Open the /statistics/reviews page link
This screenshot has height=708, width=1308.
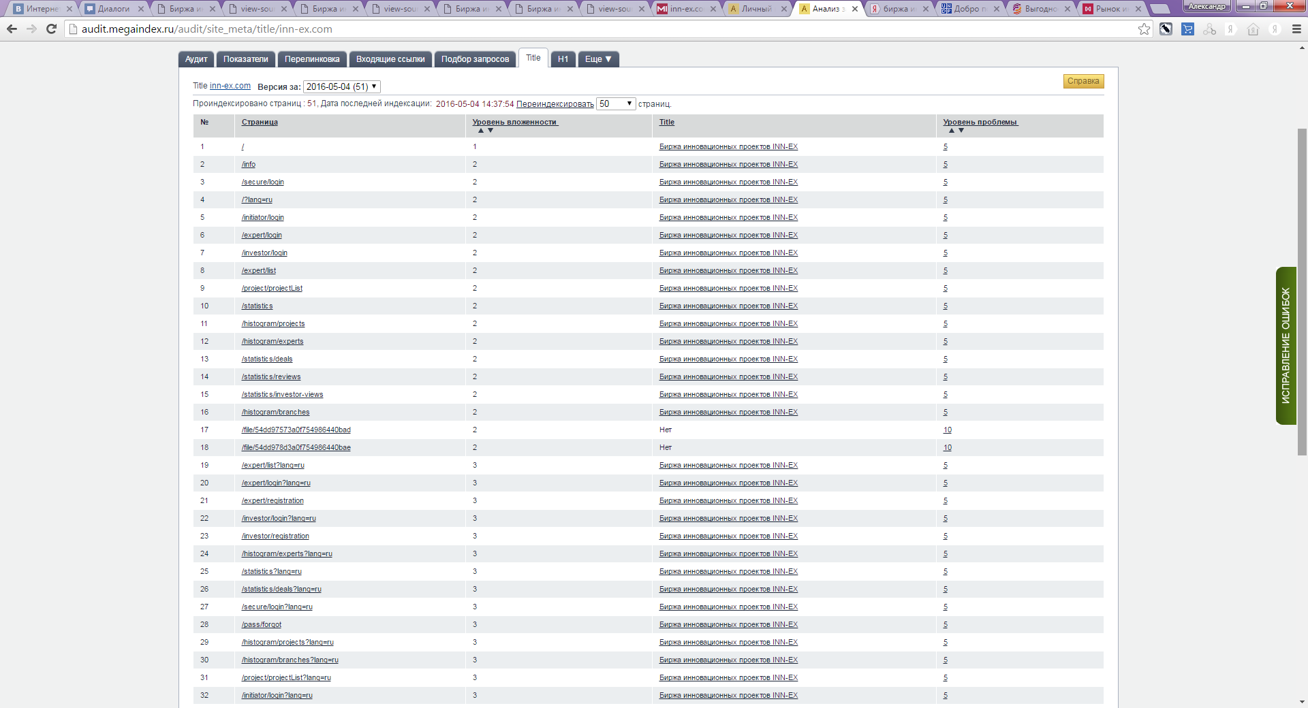(271, 377)
